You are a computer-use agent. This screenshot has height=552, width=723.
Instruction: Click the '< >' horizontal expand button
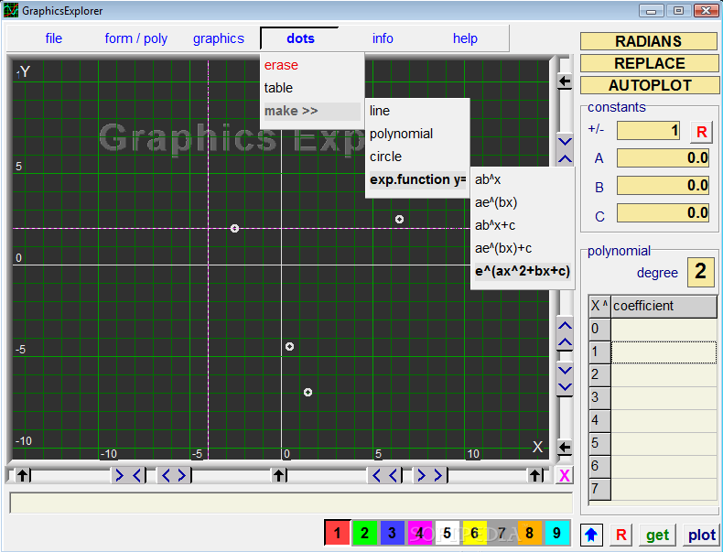174,475
